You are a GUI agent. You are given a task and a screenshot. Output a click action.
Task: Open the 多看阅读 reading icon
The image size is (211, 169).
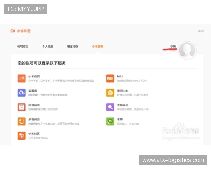point(21,121)
